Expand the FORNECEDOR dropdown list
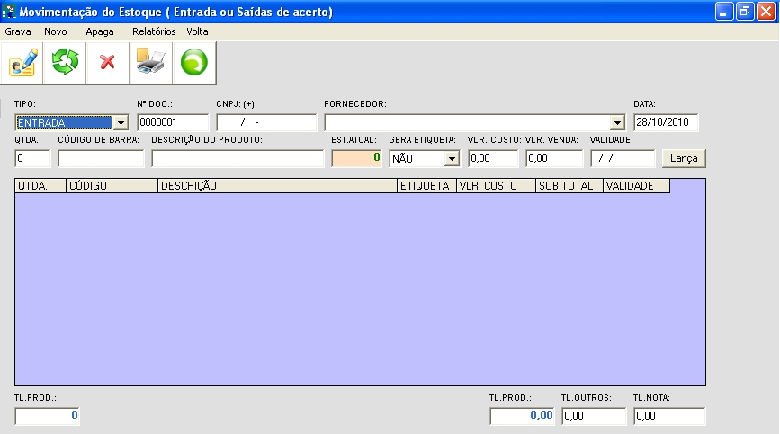The height and width of the screenshot is (434, 780). point(617,123)
